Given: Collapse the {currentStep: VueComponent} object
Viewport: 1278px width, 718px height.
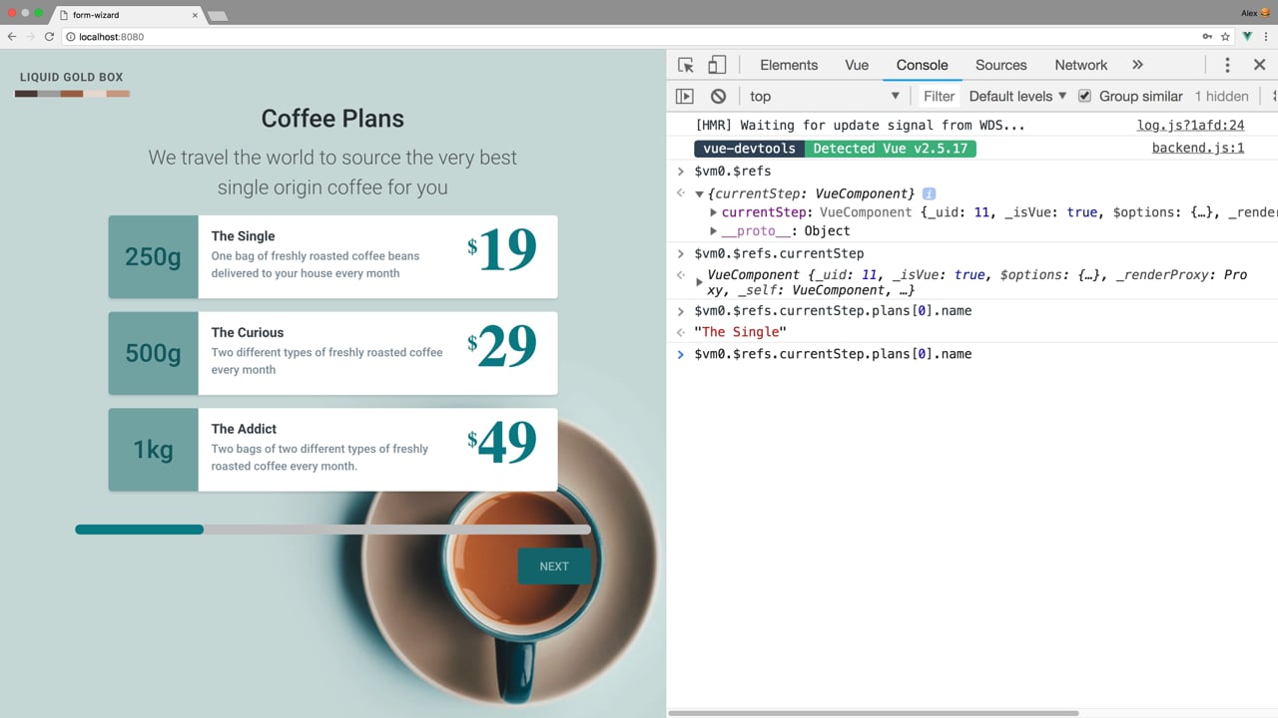Looking at the screenshot, I should [x=699, y=194].
